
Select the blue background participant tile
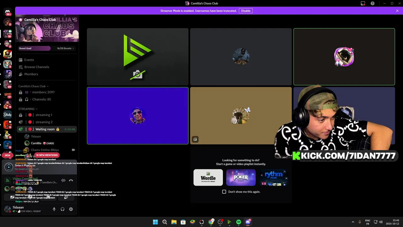coord(138,116)
